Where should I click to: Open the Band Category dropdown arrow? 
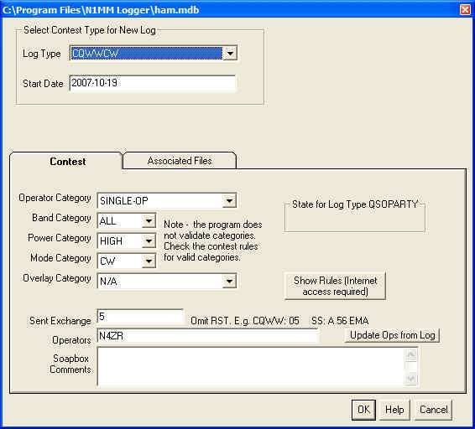point(149,221)
